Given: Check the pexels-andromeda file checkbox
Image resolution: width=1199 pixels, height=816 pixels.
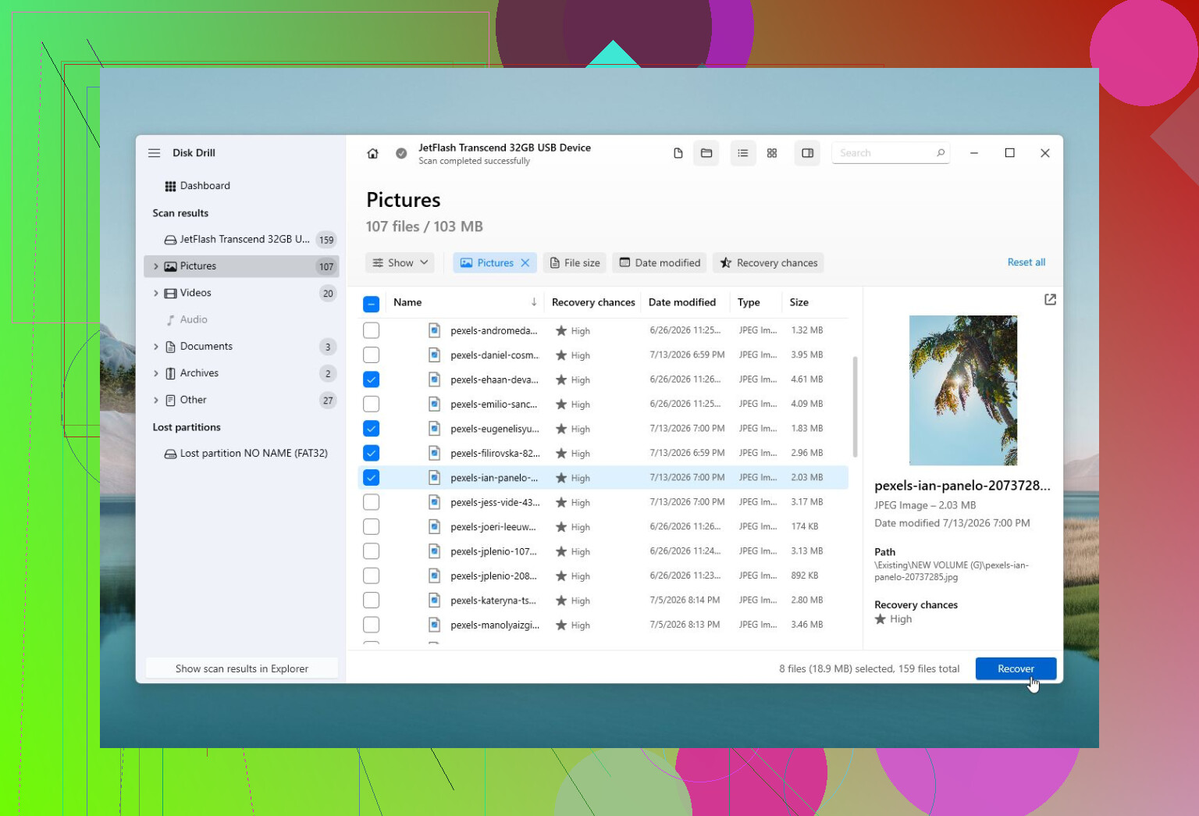Looking at the screenshot, I should point(372,330).
